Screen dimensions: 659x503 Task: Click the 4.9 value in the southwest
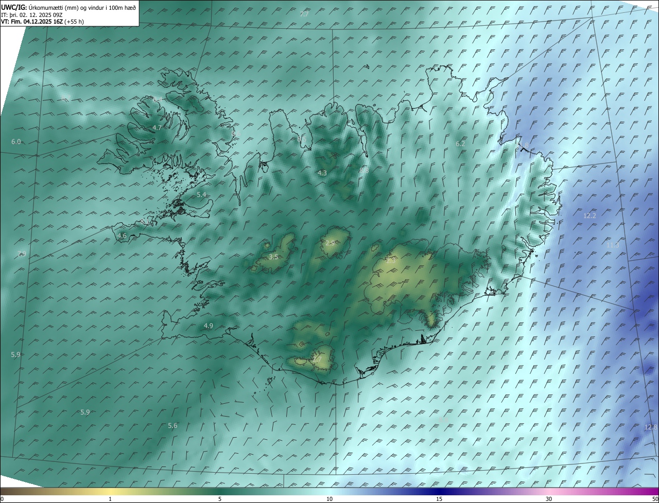209,326
